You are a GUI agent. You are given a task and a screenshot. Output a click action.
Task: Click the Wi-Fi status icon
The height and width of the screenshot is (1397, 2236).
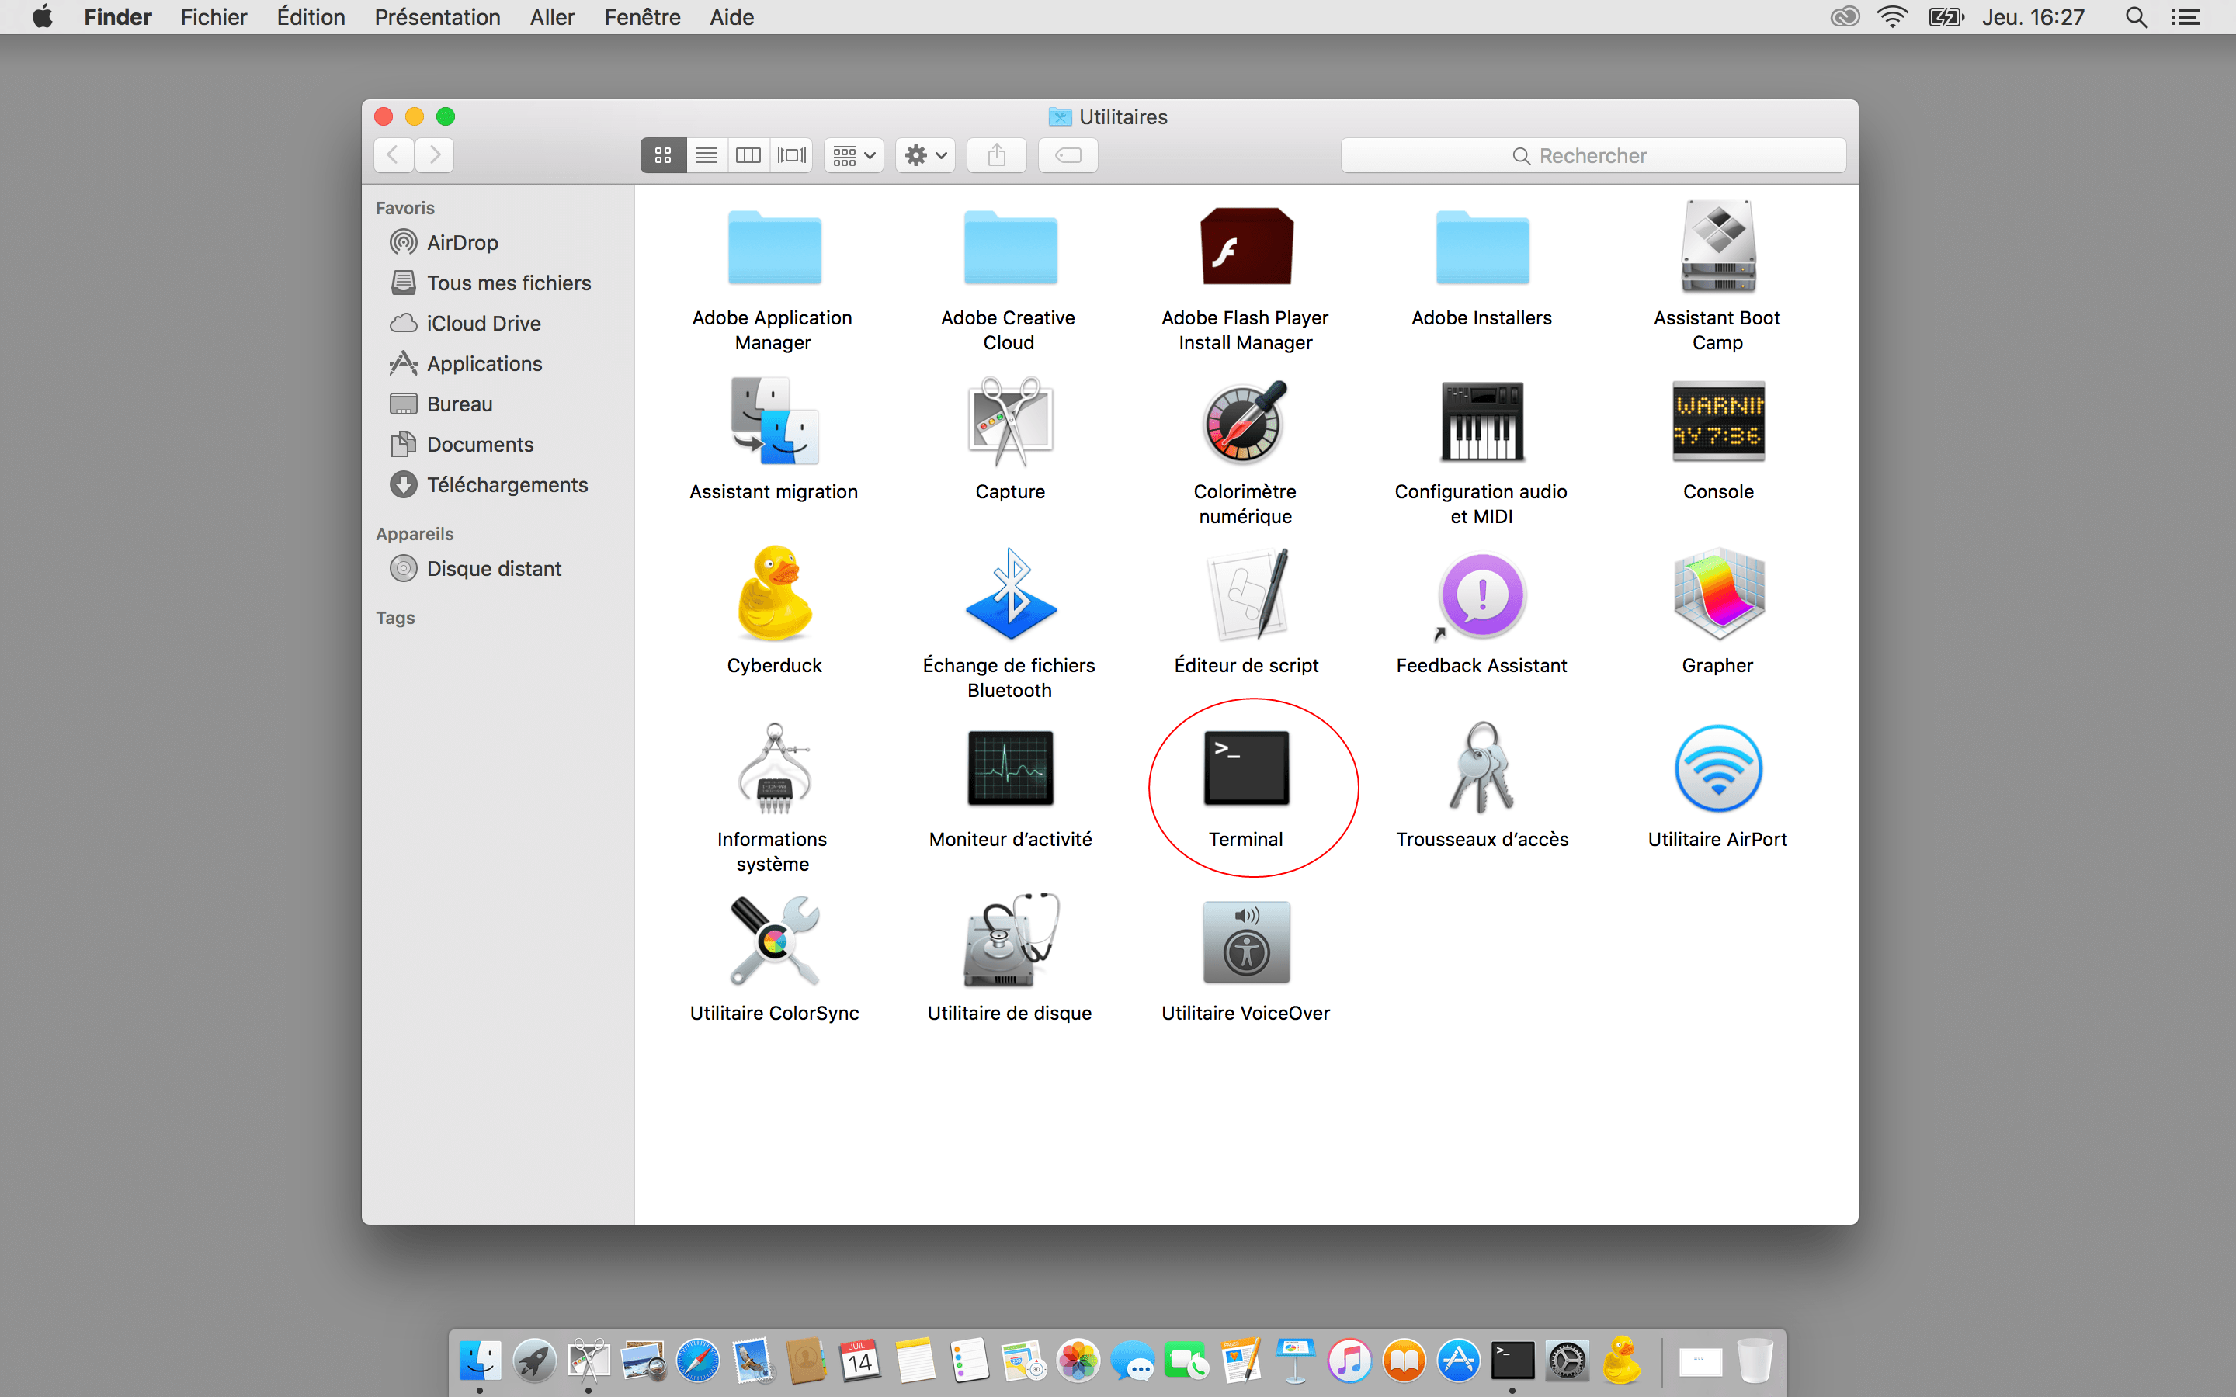pos(1892,16)
